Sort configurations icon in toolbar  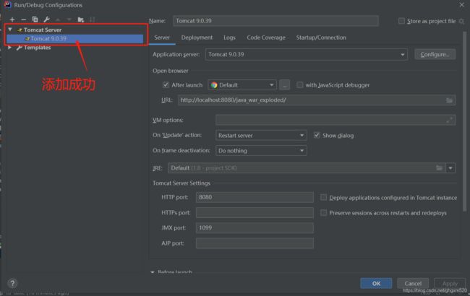(93, 19)
